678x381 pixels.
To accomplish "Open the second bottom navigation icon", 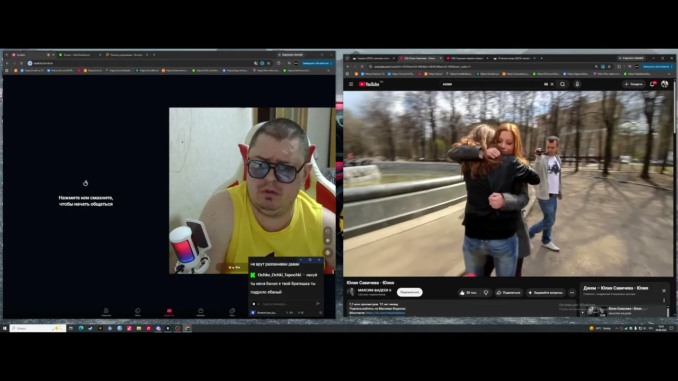I will 138,312.
